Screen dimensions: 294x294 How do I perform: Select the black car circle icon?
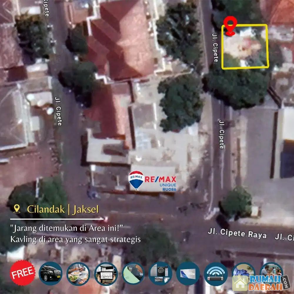coord(51,273)
